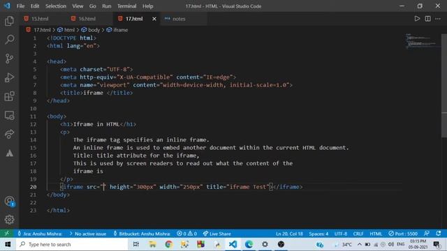Open the Source Control view
This screenshot has height=251, width=447.
pyautogui.click(x=9, y=59)
